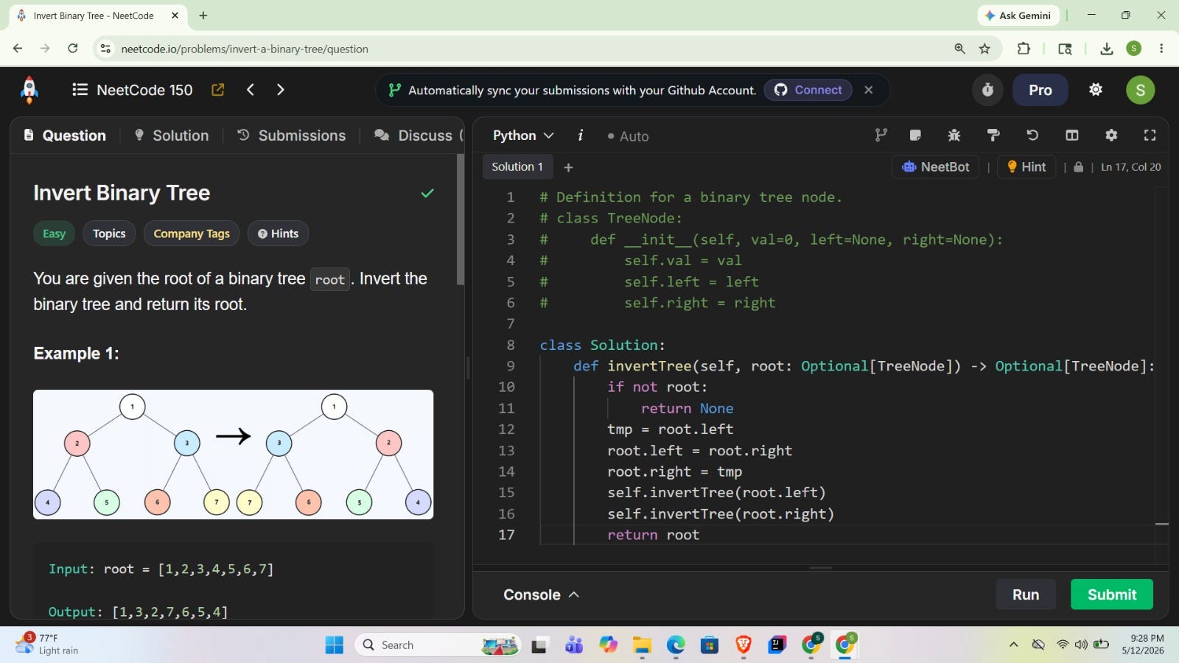
Task: Open editor settings gear icon
Action: pos(1111,135)
